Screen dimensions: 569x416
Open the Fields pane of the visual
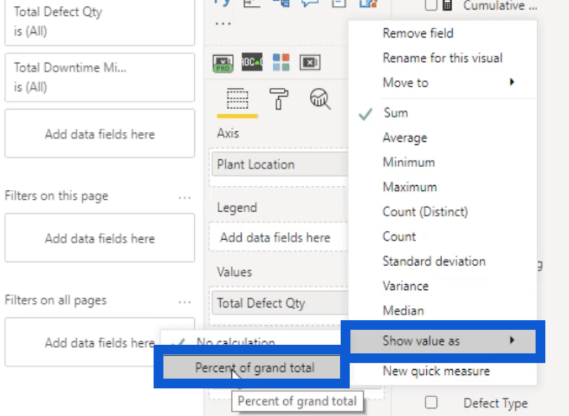[237, 99]
